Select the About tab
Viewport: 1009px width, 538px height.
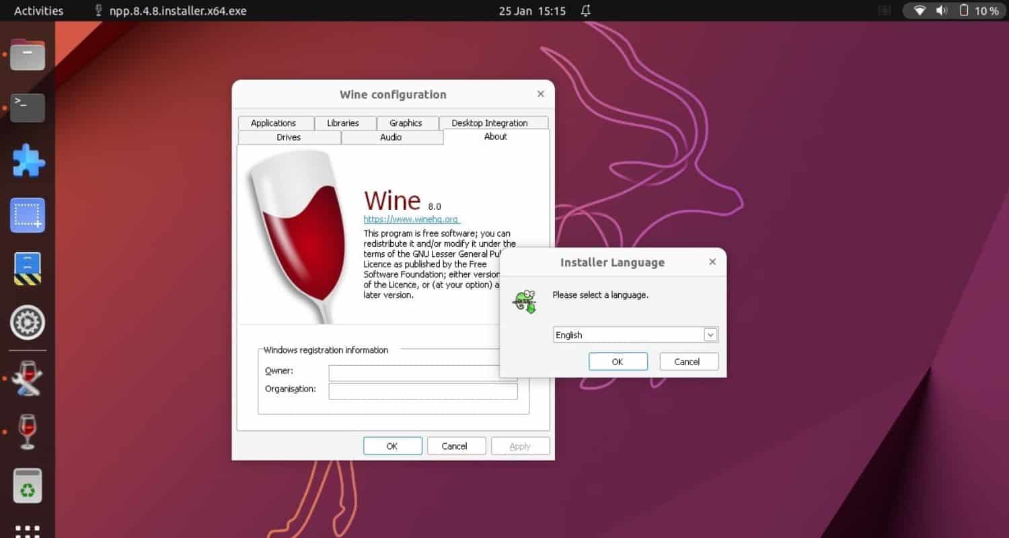(x=496, y=137)
